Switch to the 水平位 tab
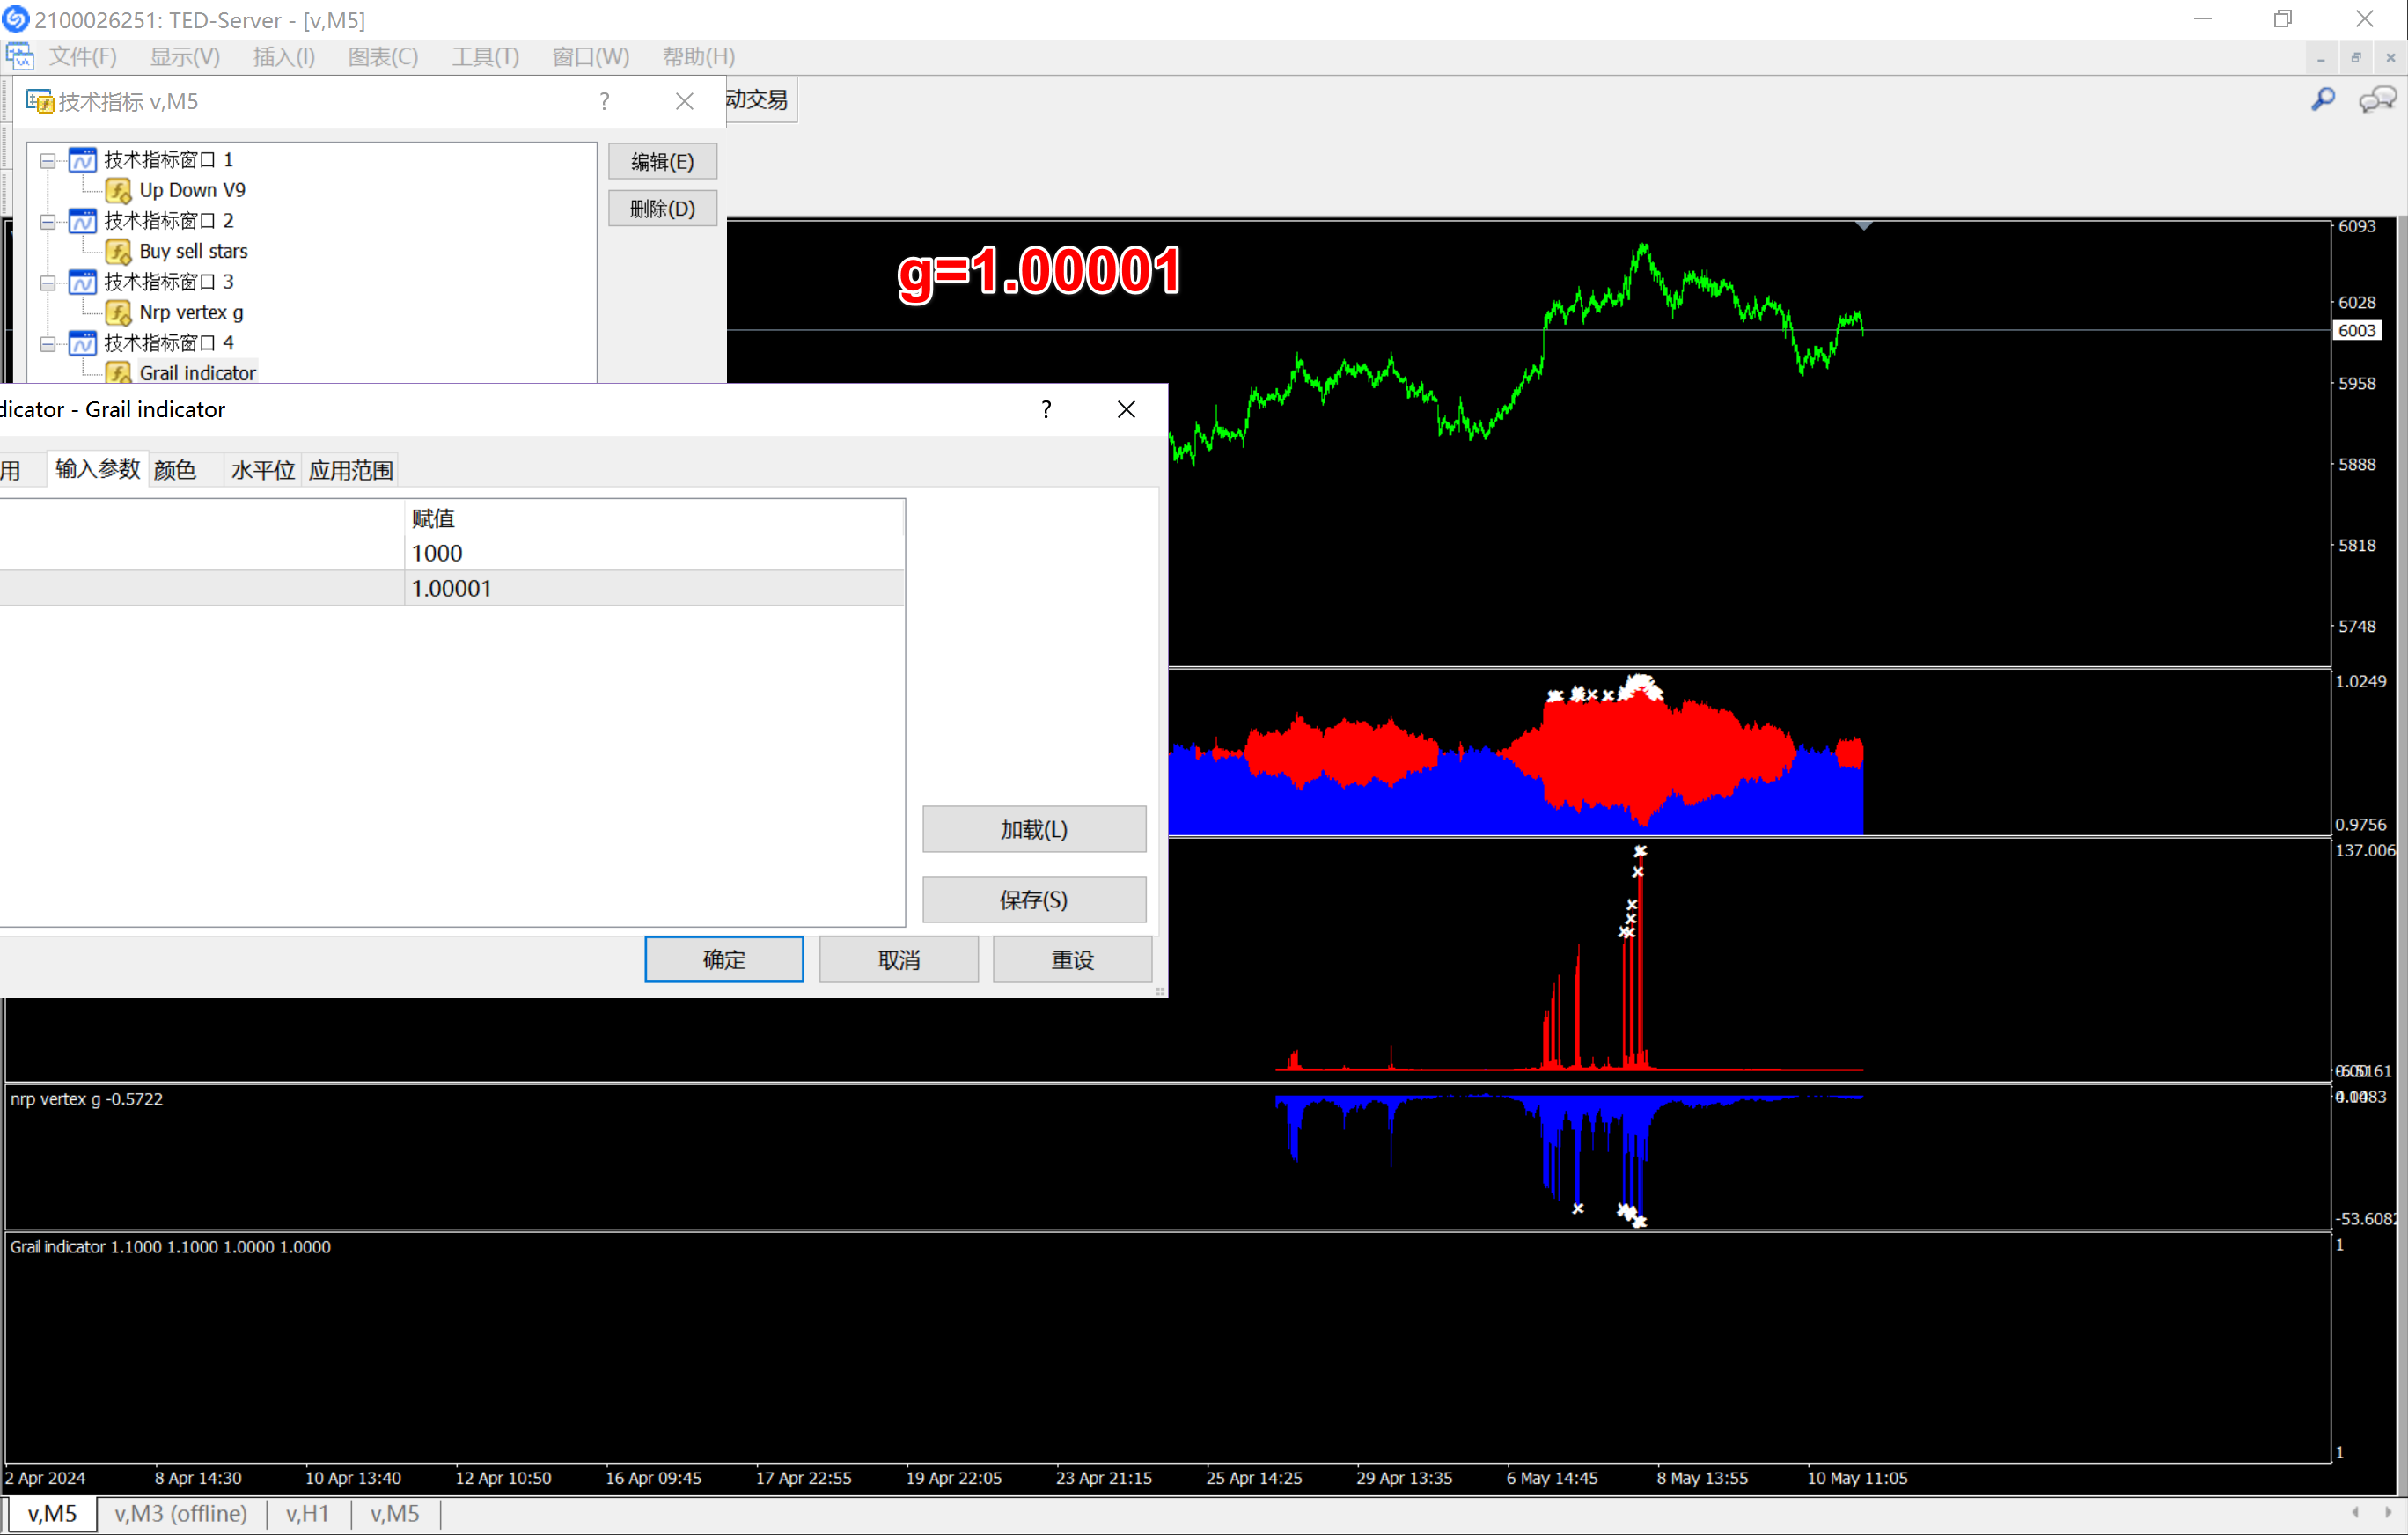Viewport: 2408px width, 1535px height. 262,470
